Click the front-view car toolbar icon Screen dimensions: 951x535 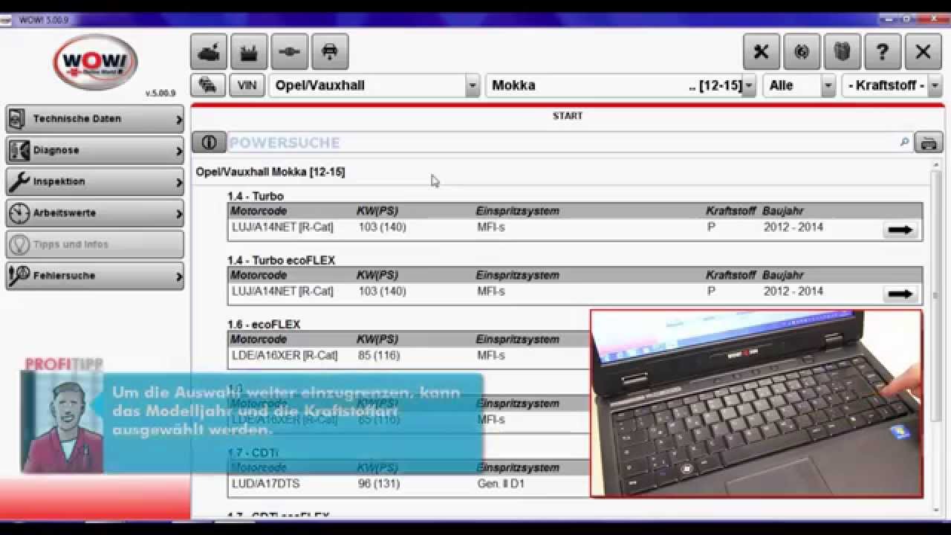pyautogui.click(x=330, y=52)
